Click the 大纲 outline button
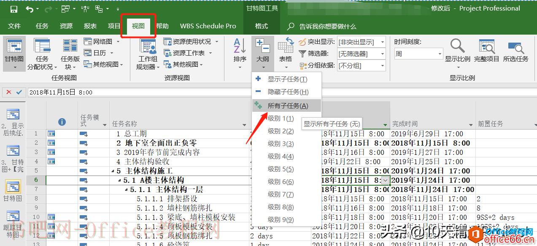537x246 pixels. pos(263,54)
